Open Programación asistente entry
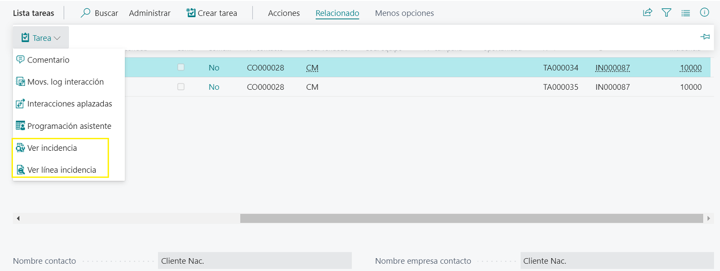Viewport: 720px width, 271px height. pos(69,126)
